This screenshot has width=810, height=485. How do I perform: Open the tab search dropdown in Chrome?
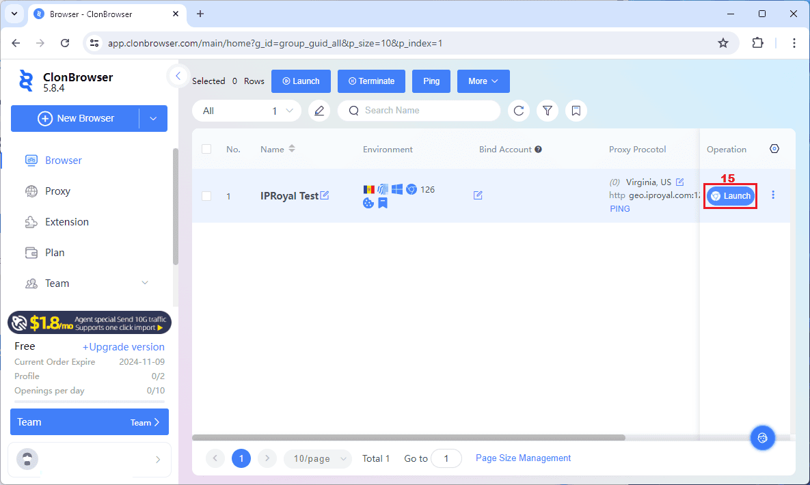(14, 14)
